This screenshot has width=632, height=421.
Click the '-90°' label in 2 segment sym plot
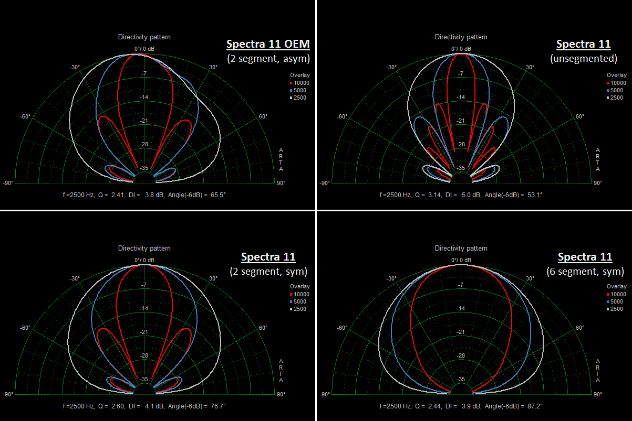click(8, 395)
